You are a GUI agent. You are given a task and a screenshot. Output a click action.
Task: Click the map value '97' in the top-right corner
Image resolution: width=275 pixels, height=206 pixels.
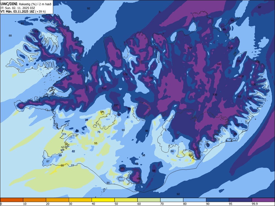pyautogui.click(x=260, y=7)
